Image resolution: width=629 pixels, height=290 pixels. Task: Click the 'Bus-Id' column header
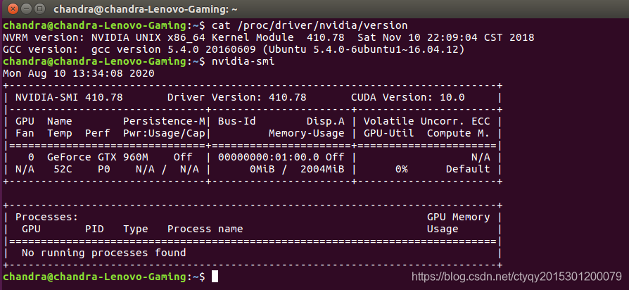(x=236, y=121)
